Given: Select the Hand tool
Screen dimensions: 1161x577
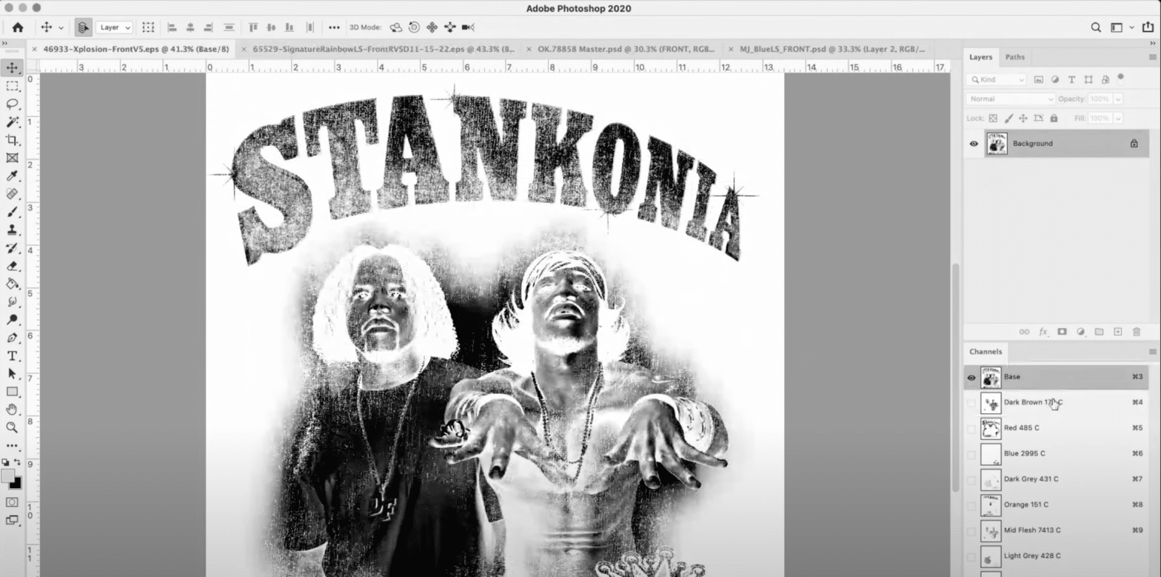Looking at the screenshot, I should point(12,410).
